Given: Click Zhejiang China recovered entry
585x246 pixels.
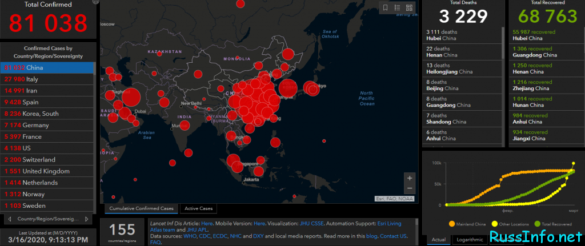Looking at the screenshot, I should 547,86.
